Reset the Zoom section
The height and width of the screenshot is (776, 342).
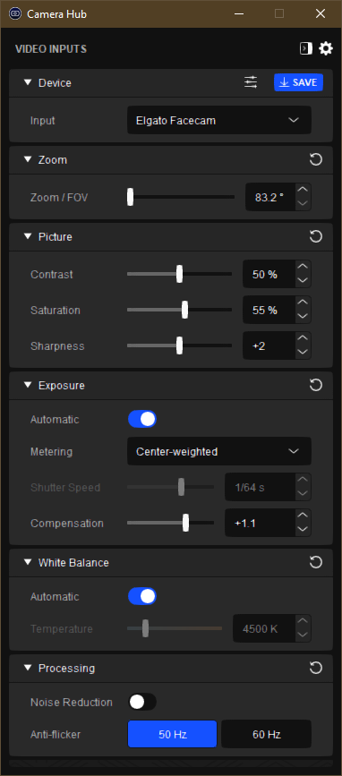pyautogui.click(x=316, y=159)
